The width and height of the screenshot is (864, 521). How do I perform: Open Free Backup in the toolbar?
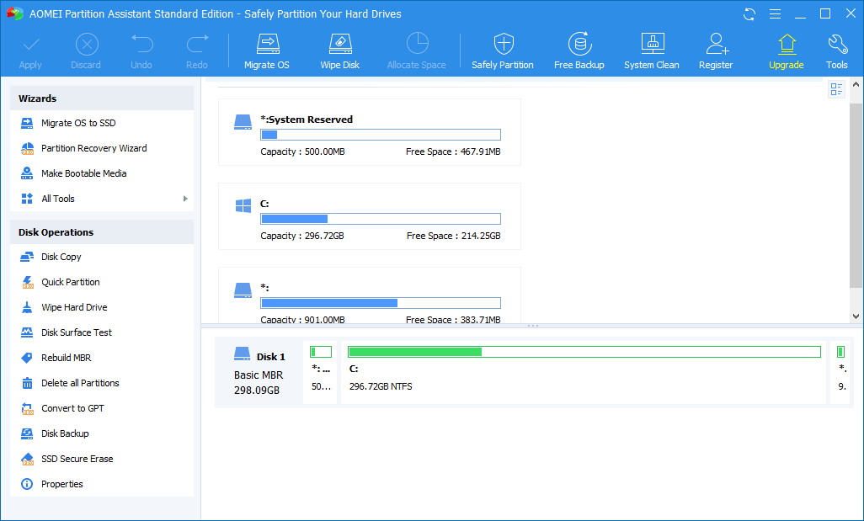579,52
